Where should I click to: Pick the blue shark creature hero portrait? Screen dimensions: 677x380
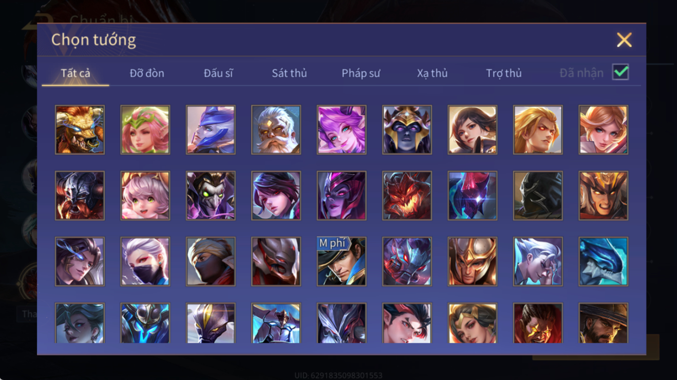(603, 261)
